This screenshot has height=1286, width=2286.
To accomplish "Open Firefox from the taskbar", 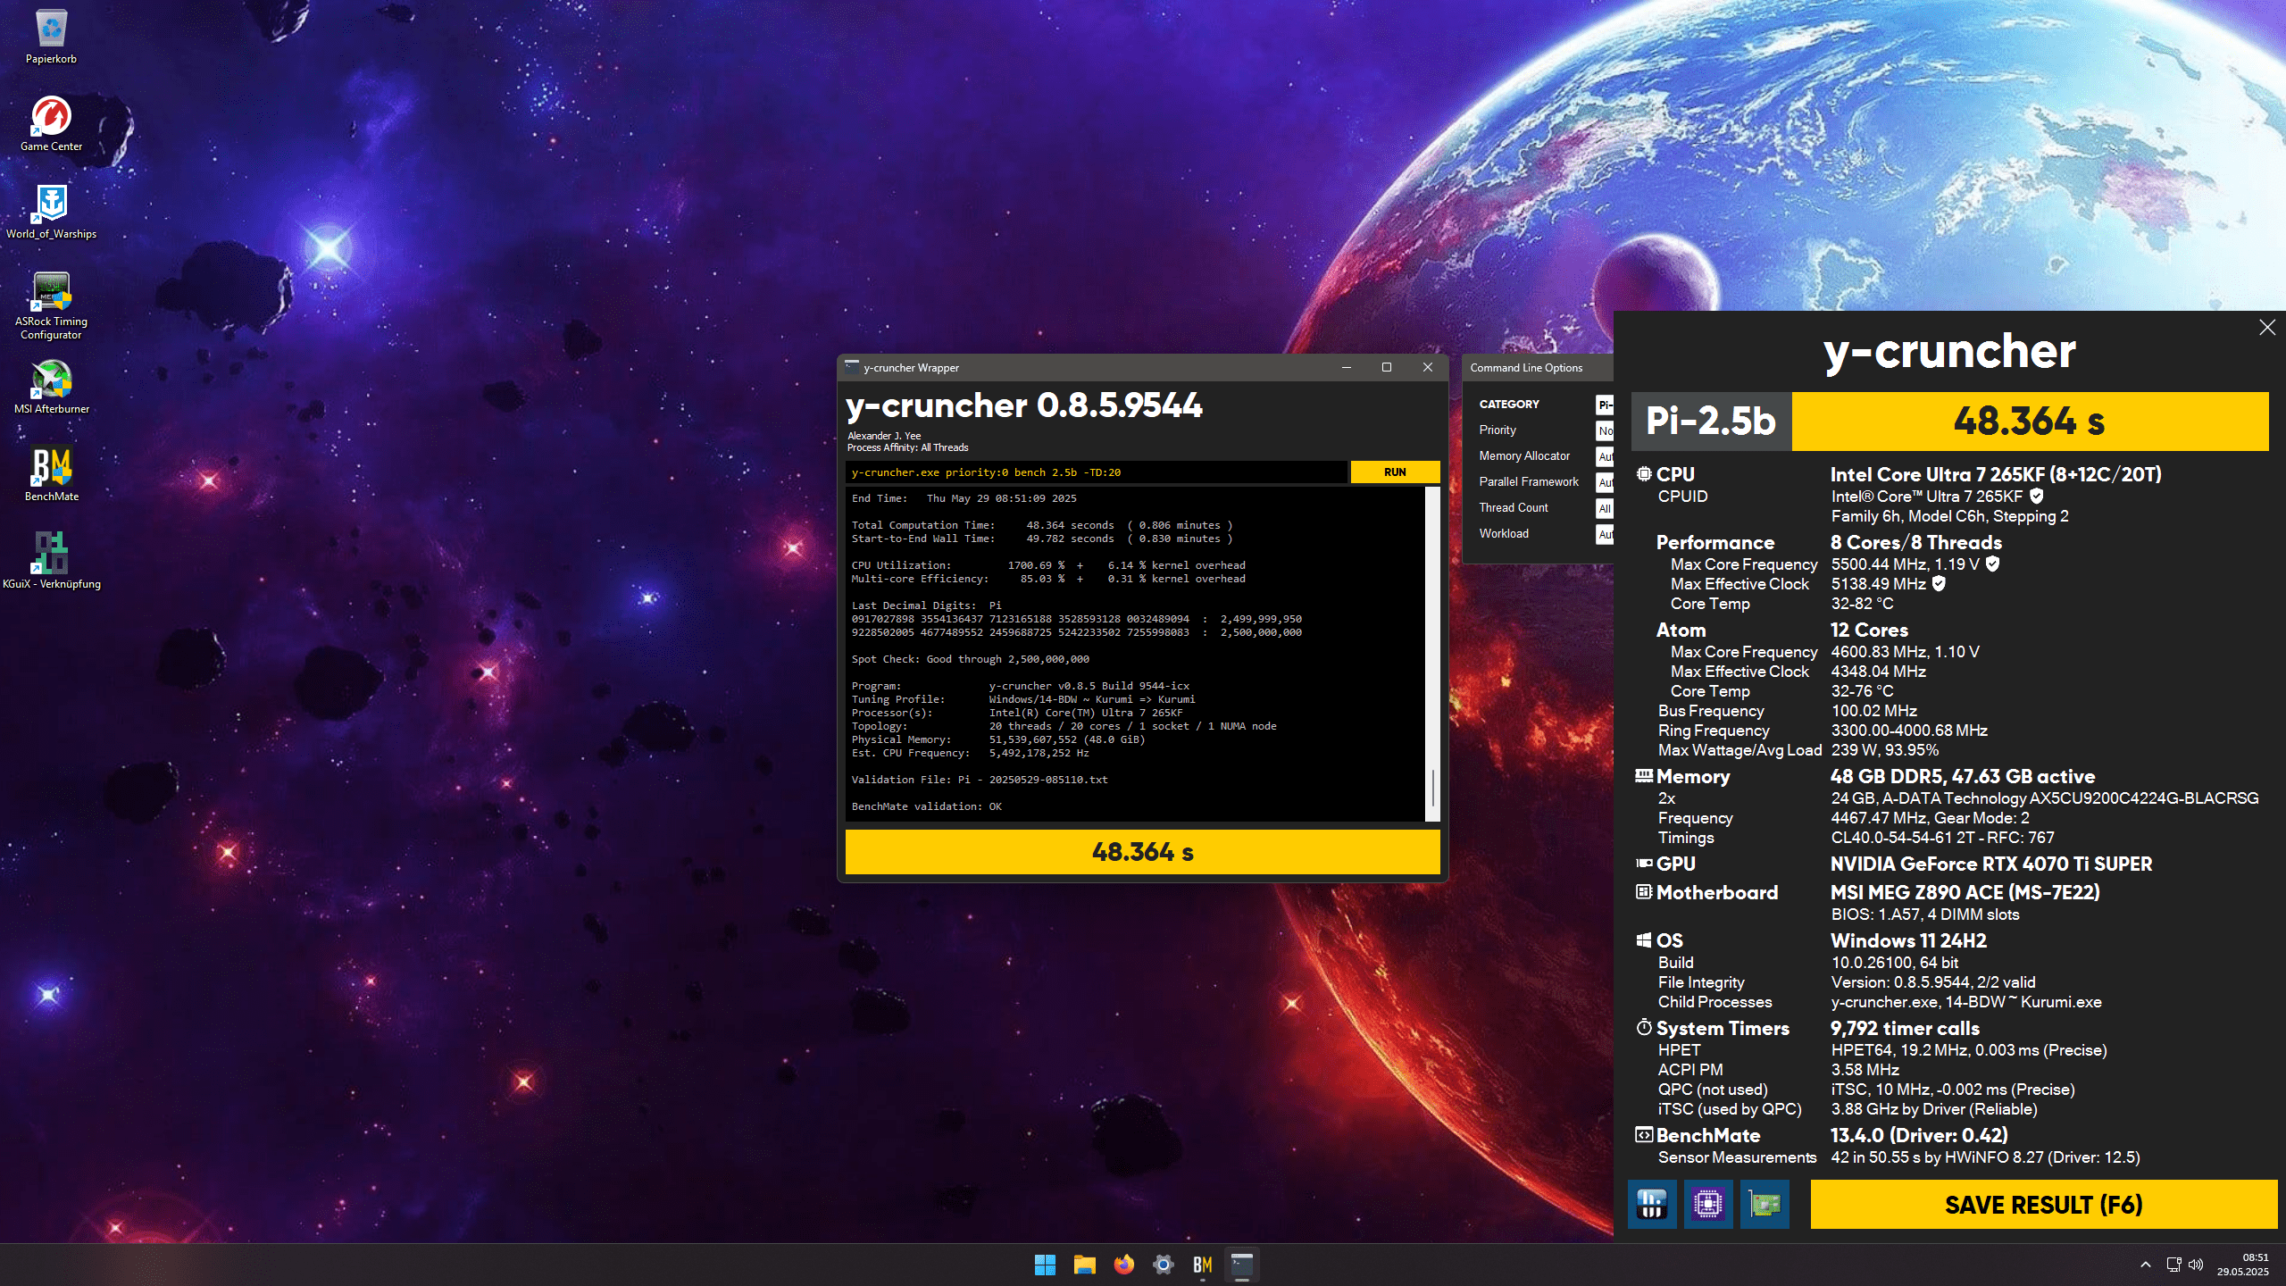I will 1123,1265.
